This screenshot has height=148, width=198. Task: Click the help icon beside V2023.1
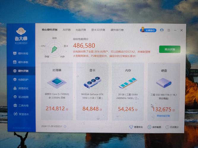65,126
